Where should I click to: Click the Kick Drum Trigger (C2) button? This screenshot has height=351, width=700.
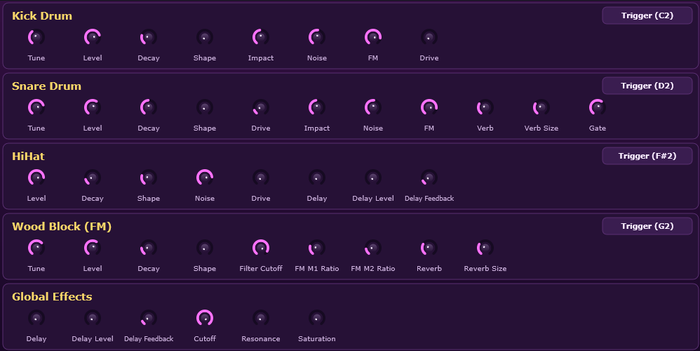[x=647, y=15]
